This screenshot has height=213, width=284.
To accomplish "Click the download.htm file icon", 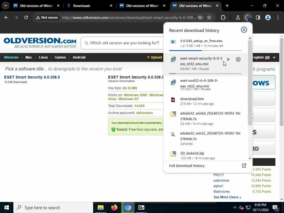I will pos(173,100).
